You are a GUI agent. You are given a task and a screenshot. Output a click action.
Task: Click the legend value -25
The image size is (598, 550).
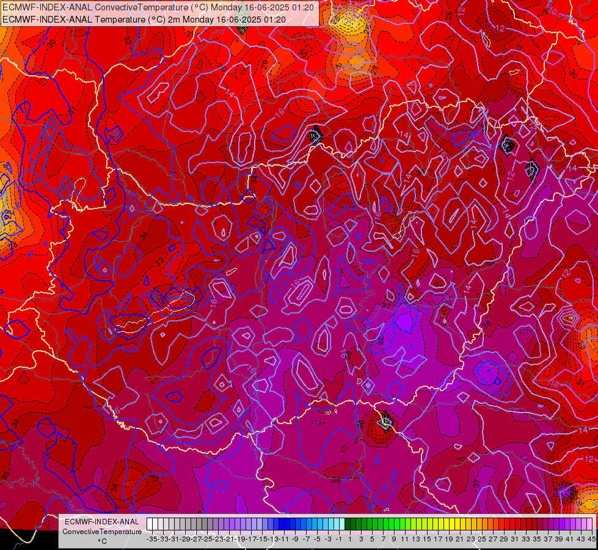[x=206, y=539]
